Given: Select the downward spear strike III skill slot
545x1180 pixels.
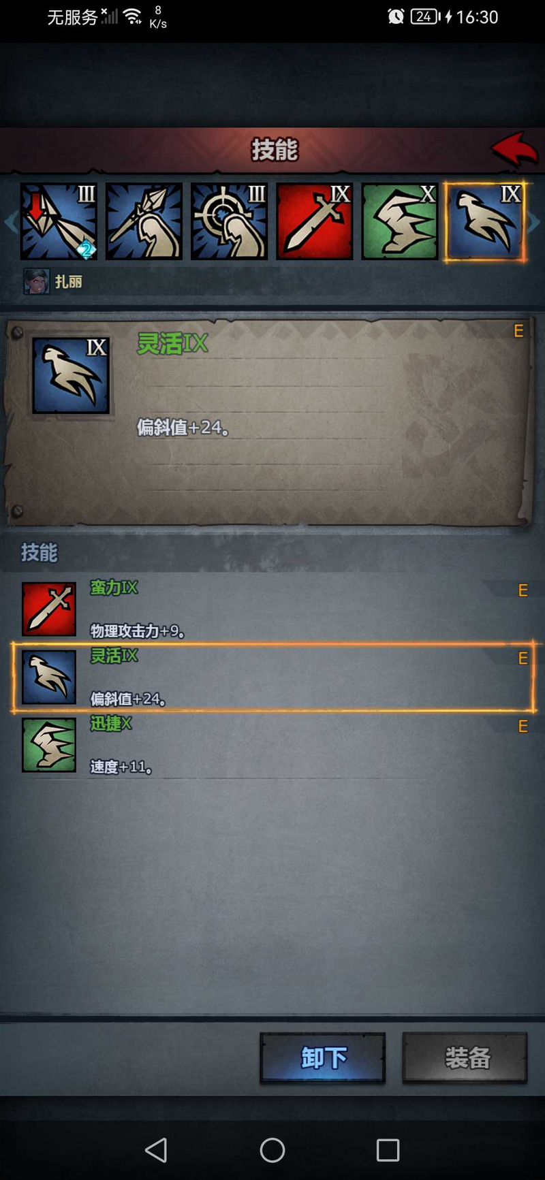Looking at the screenshot, I should 59,221.
